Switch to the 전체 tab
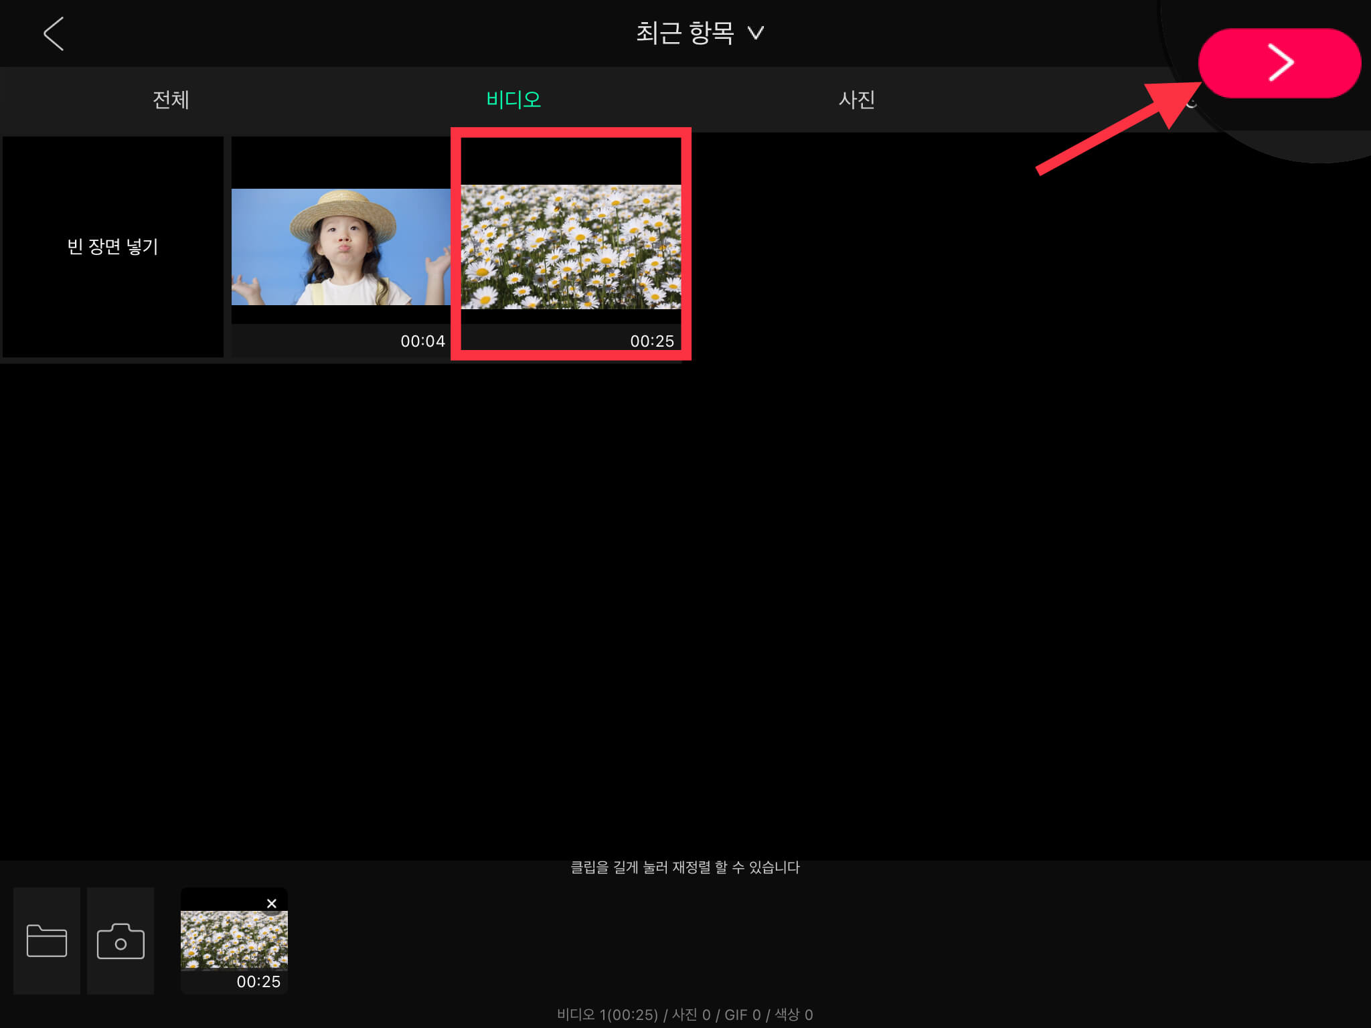Image resolution: width=1371 pixels, height=1028 pixels. click(x=171, y=100)
